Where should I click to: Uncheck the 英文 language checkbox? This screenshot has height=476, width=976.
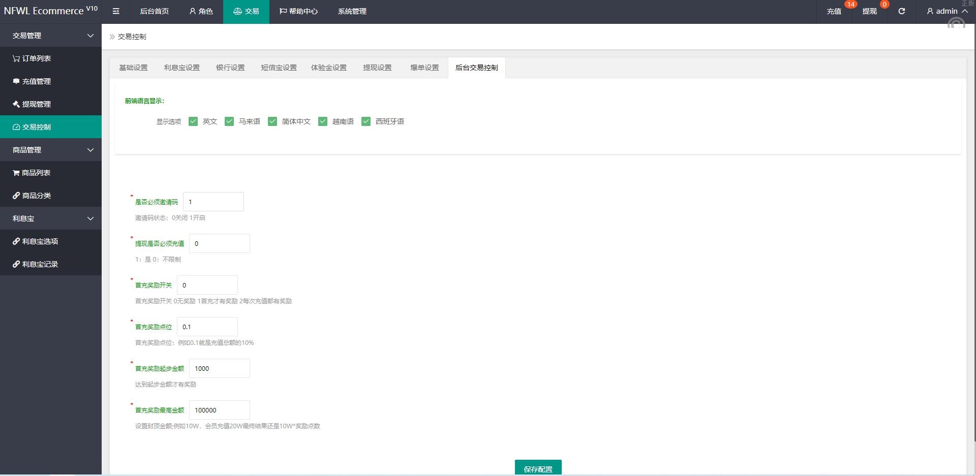[x=193, y=121]
